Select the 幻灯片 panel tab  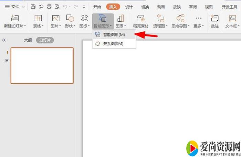pyautogui.click(x=45, y=40)
